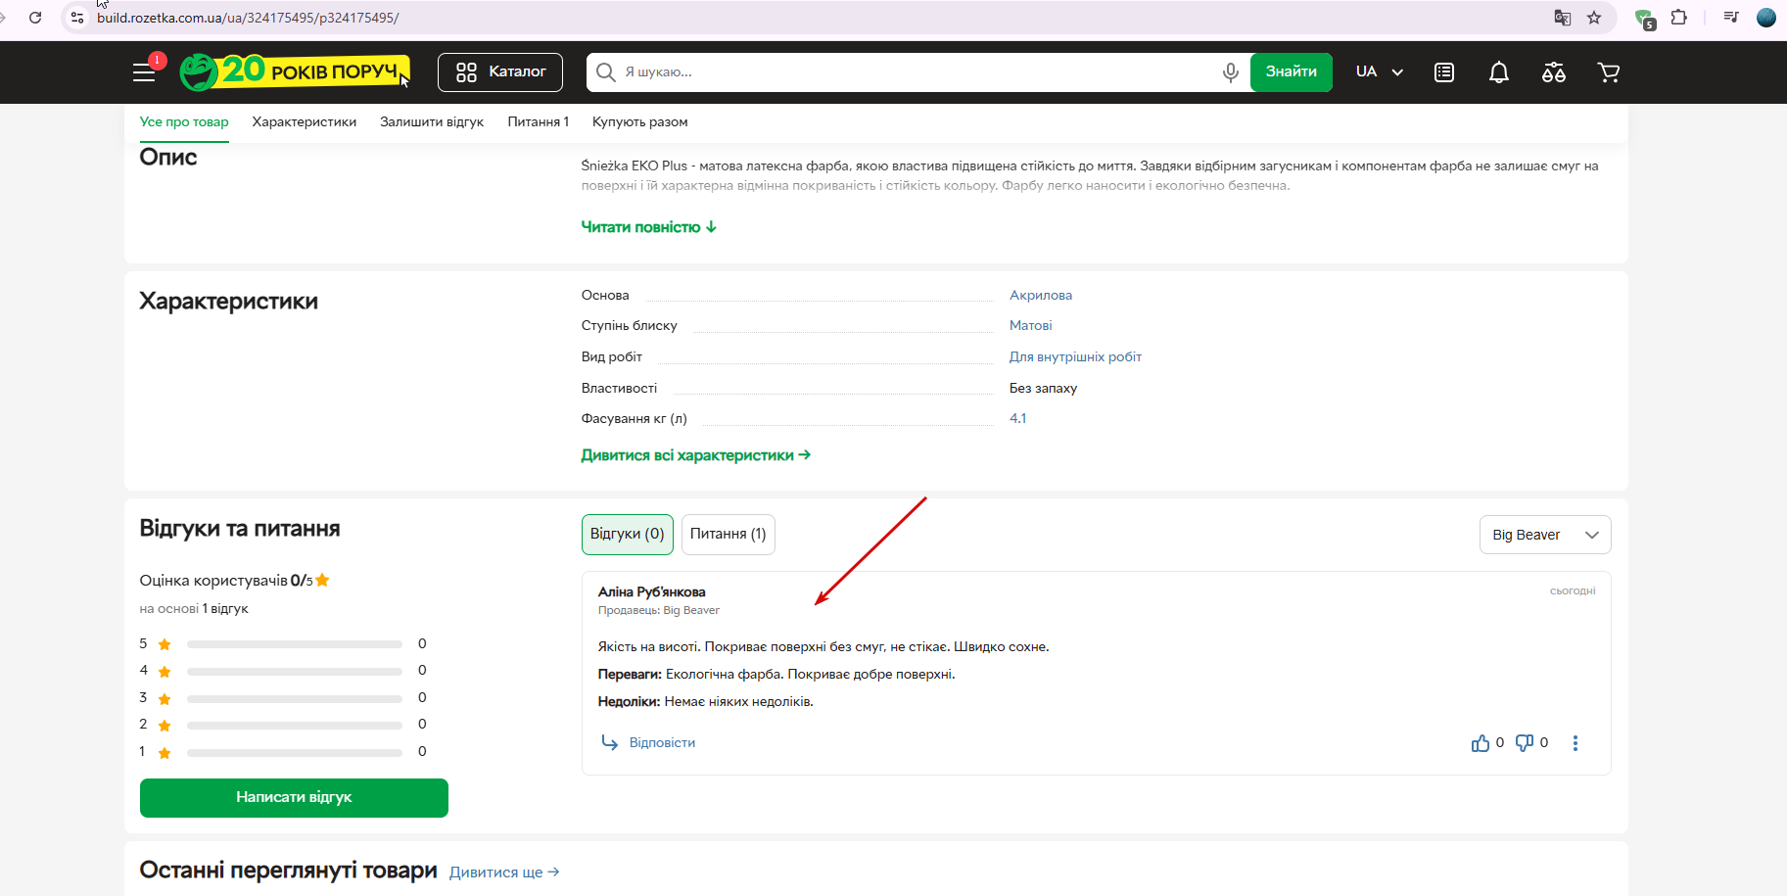Click the 3-star rating bar
Screen dimensions: 1787x896
point(295,698)
